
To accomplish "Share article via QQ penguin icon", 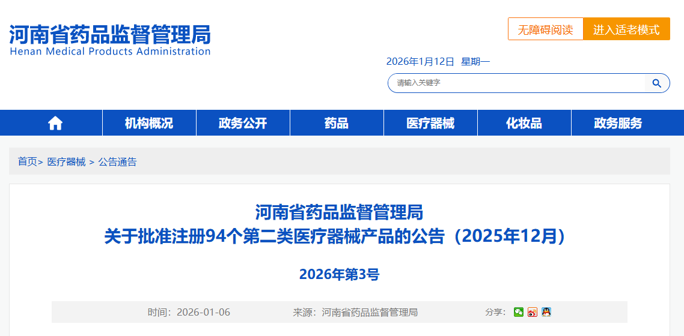I will [546, 312].
